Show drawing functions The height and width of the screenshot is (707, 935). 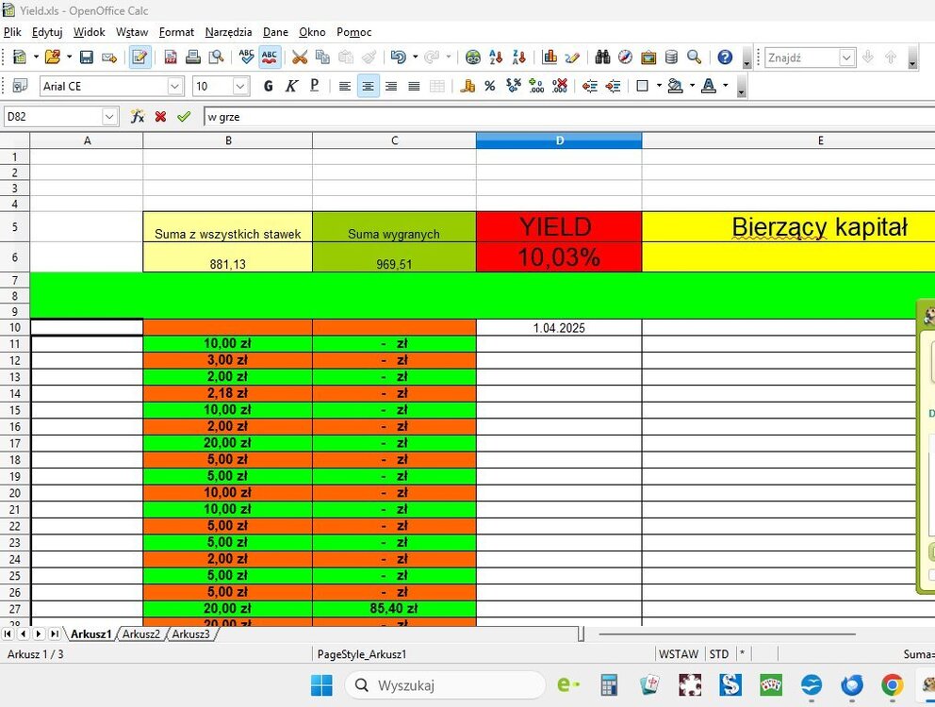point(572,58)
